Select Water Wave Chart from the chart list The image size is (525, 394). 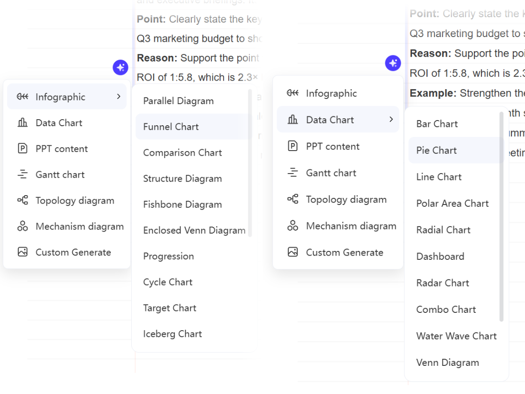pyautogui.click(x=456, y=336)
